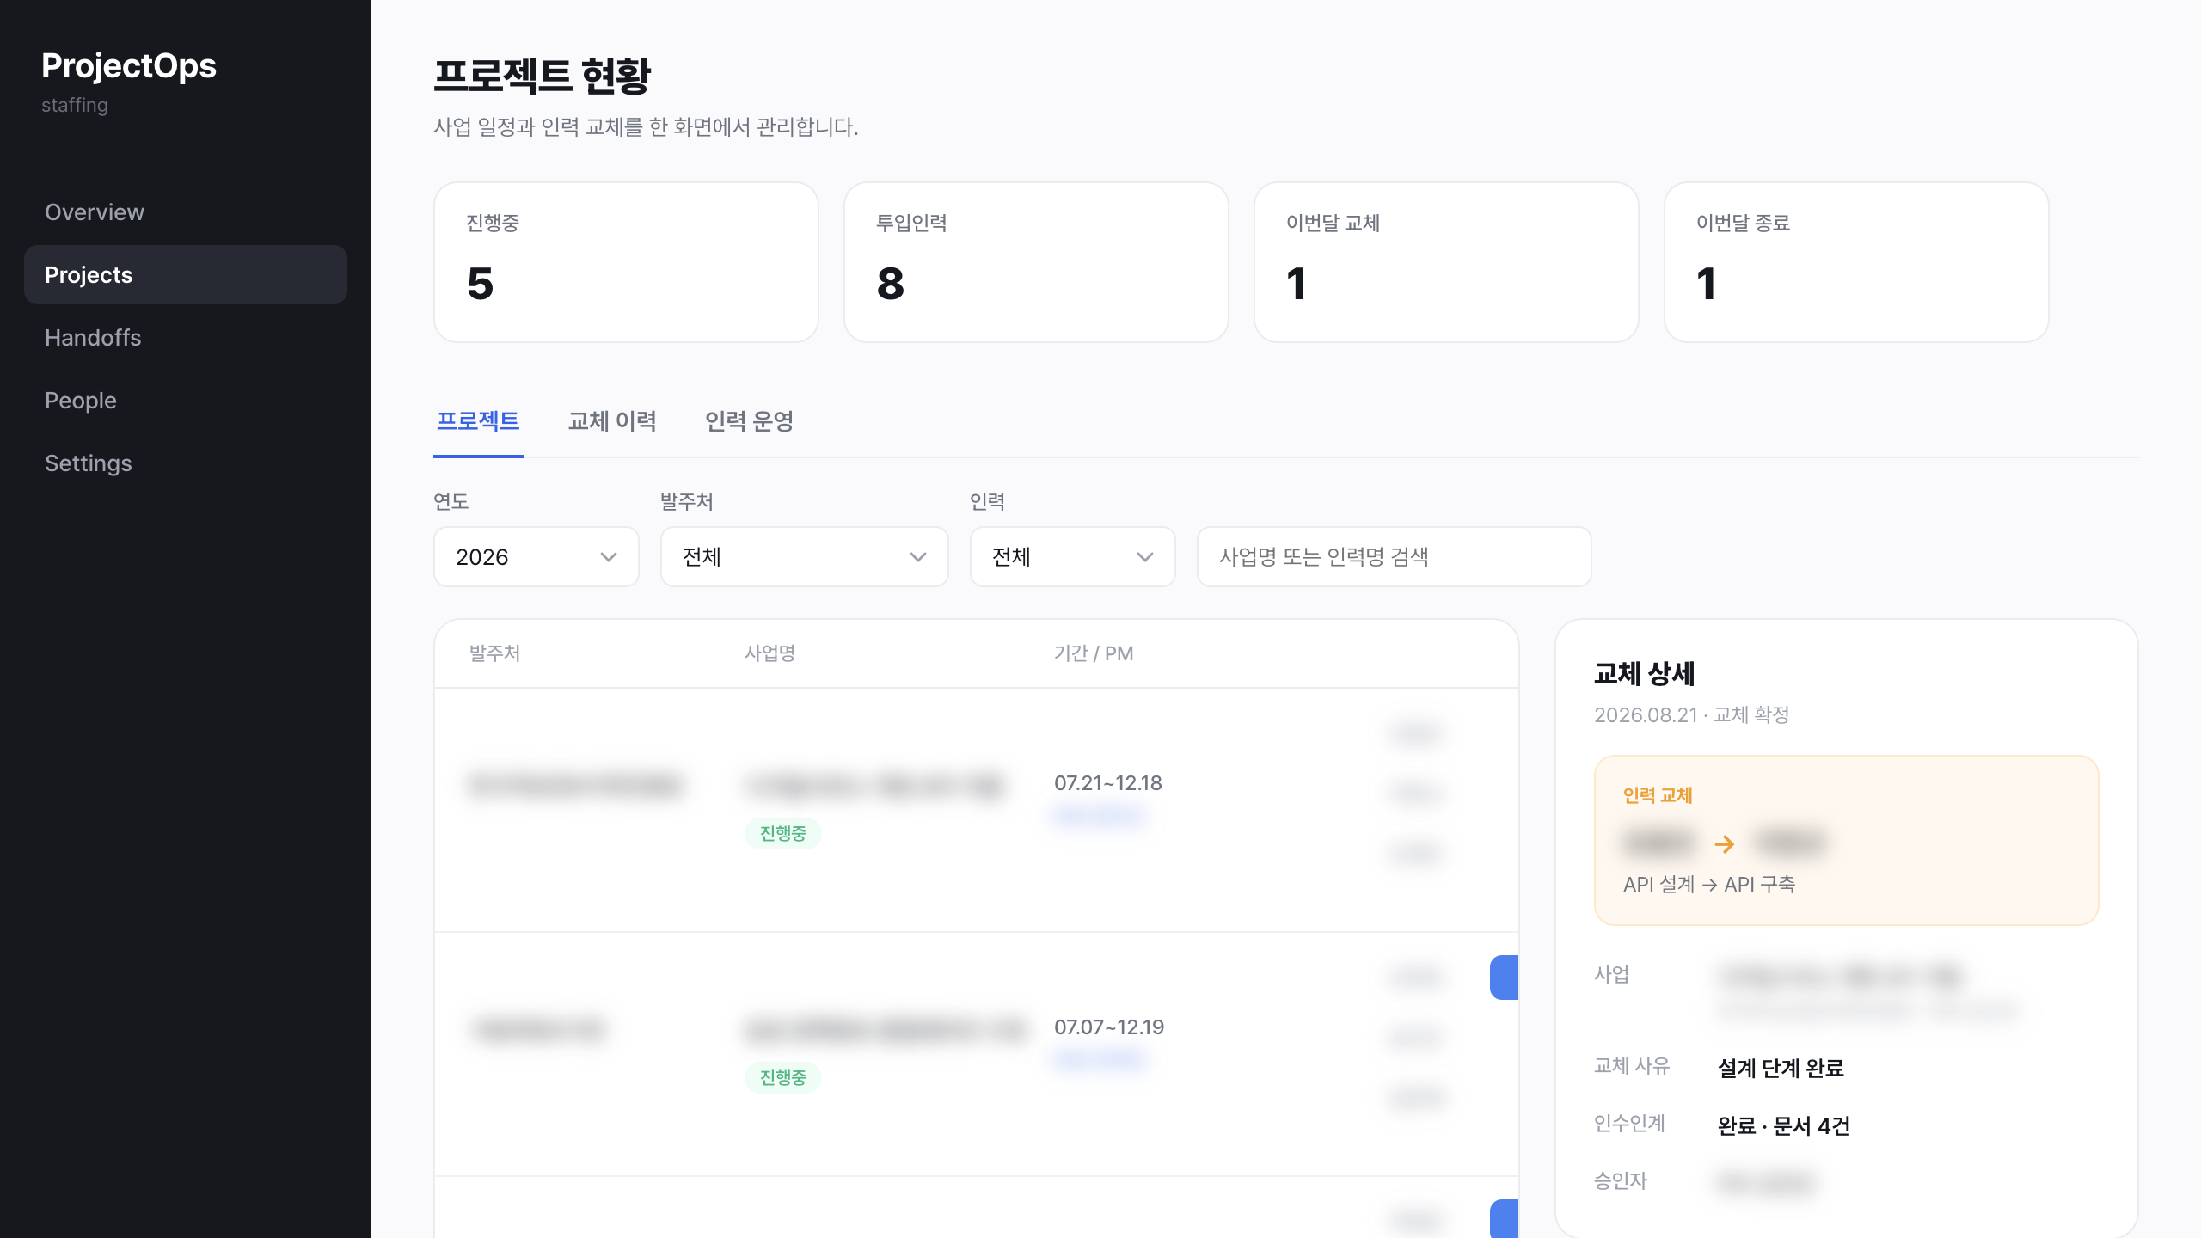Image resolution: width=2201 pixels, height=1238 pixels.
Task: Click the 투입인력 summary card
Action: (x=1037, y=262)
